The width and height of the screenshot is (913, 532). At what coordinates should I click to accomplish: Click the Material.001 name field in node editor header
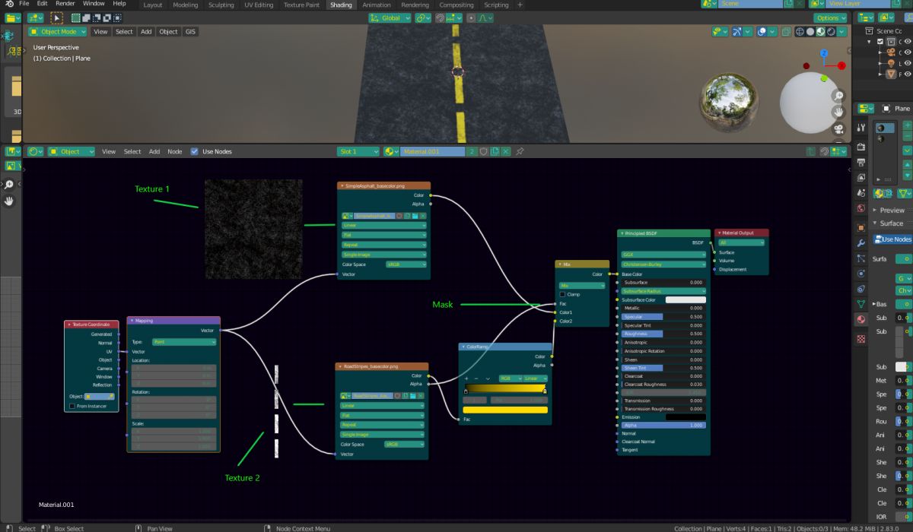coord(432,151)
